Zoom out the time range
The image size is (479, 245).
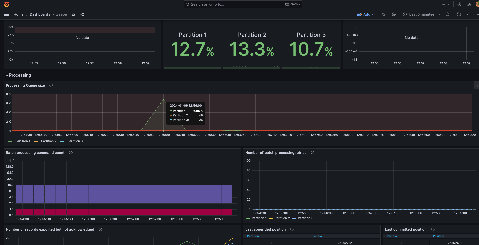coord(448,14)
